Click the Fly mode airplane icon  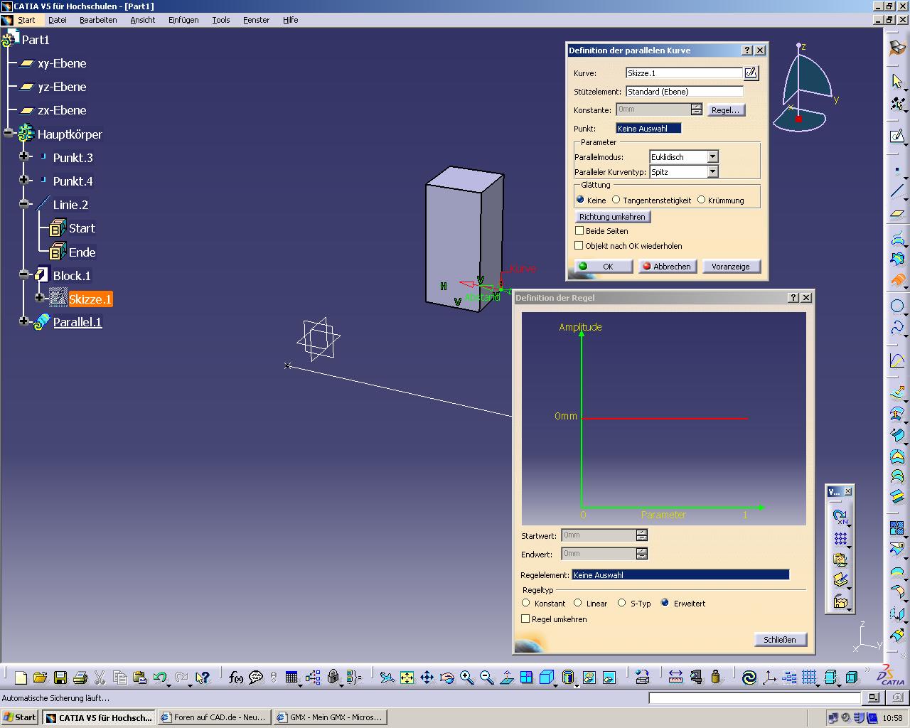387,678
